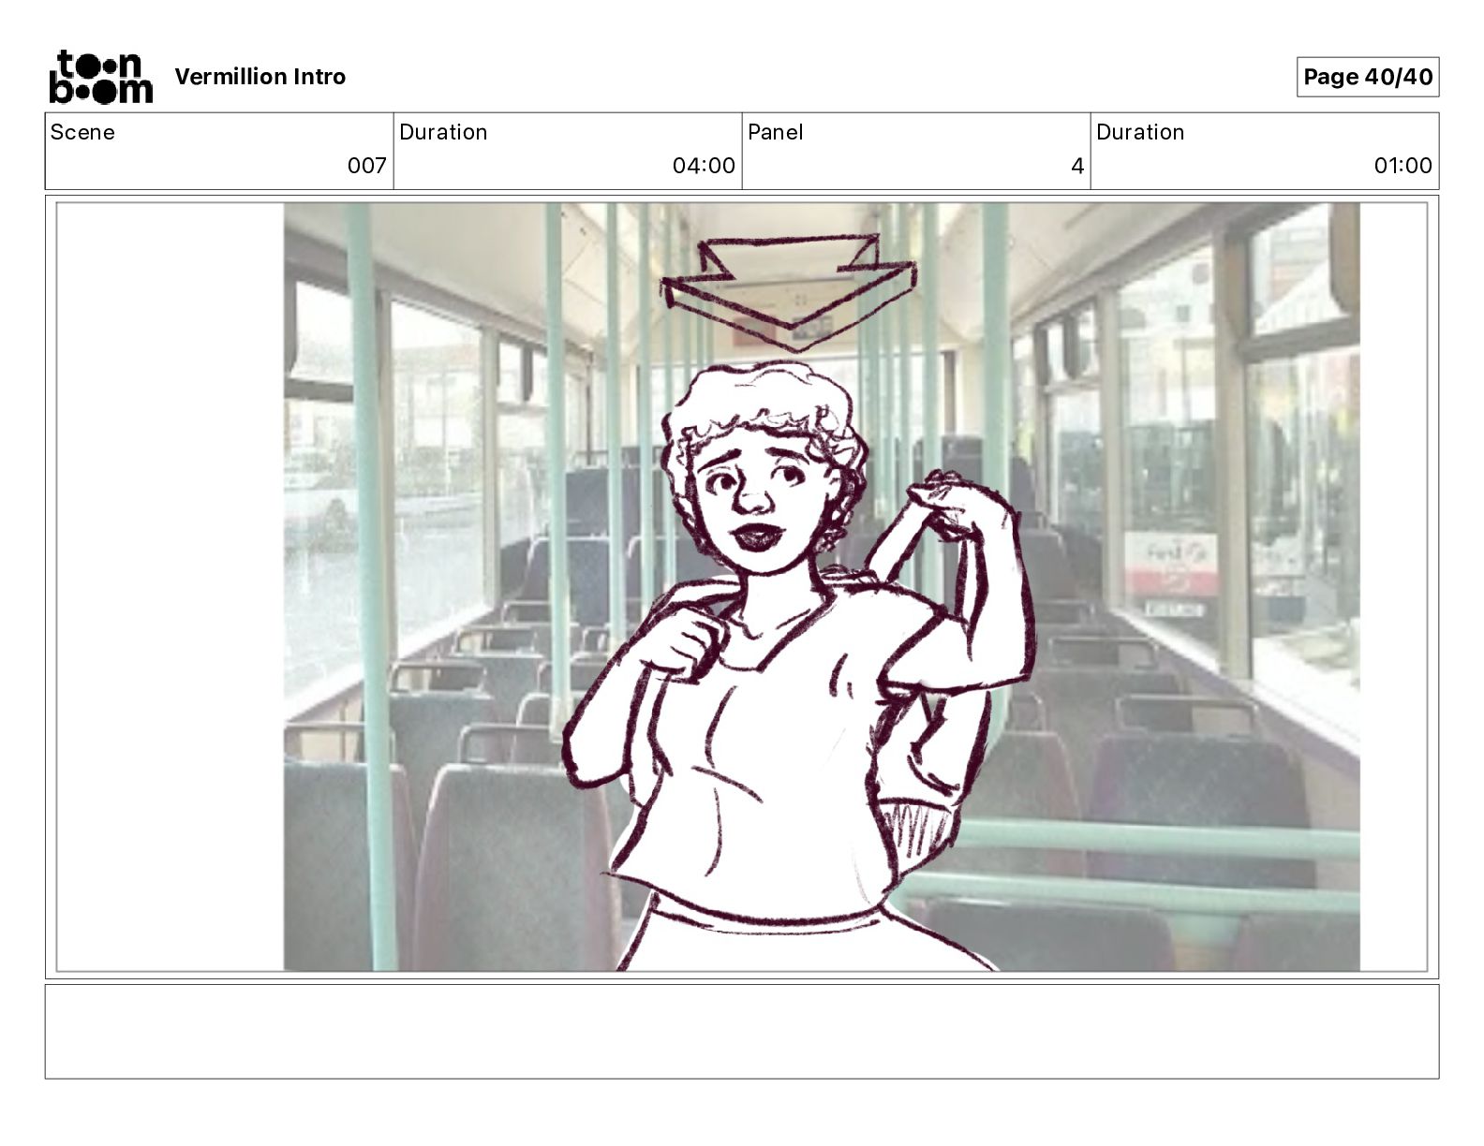The width and height of the screenshot is (1484, 1146).
Task: Click the storyboard panel drawing thumbnail
Action: pyautogui.click(x=742, y=587)
